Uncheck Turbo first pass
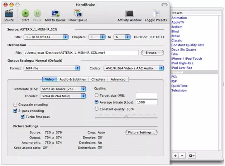Image resolution: width=225 pixels, height=166 pixels. pyautogui.click(x=23, y=117)
